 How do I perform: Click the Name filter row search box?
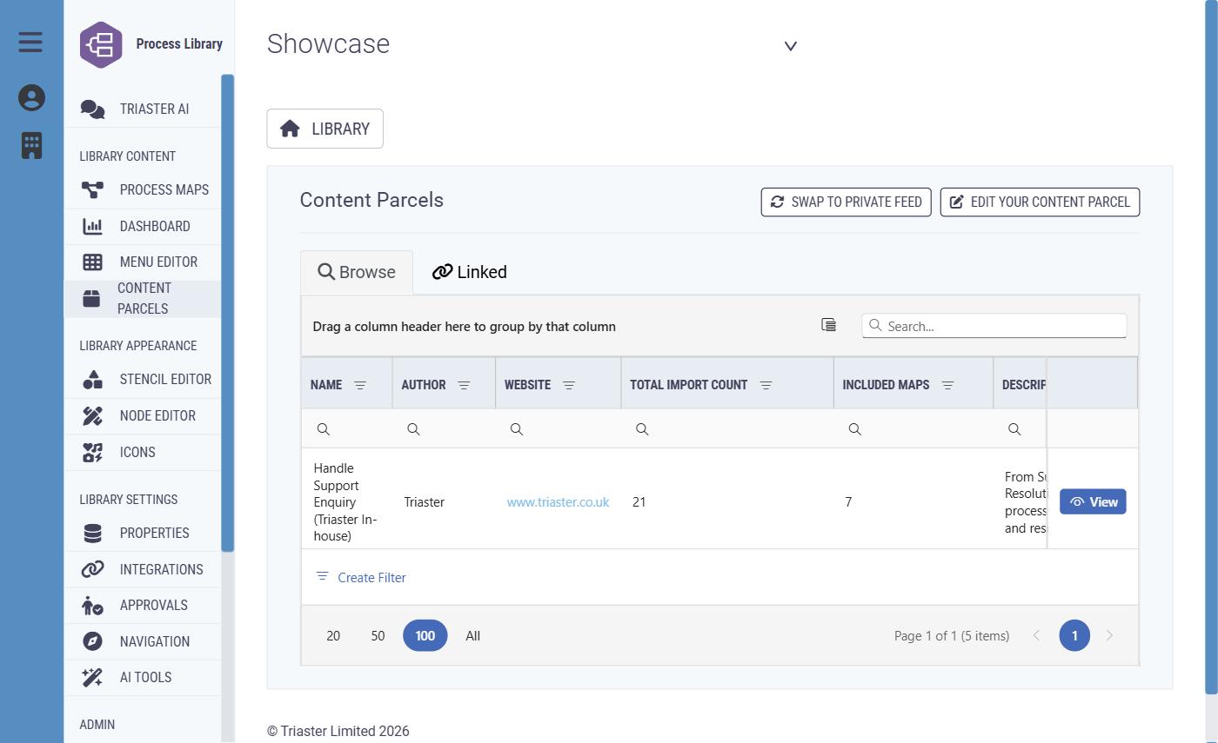347,428
